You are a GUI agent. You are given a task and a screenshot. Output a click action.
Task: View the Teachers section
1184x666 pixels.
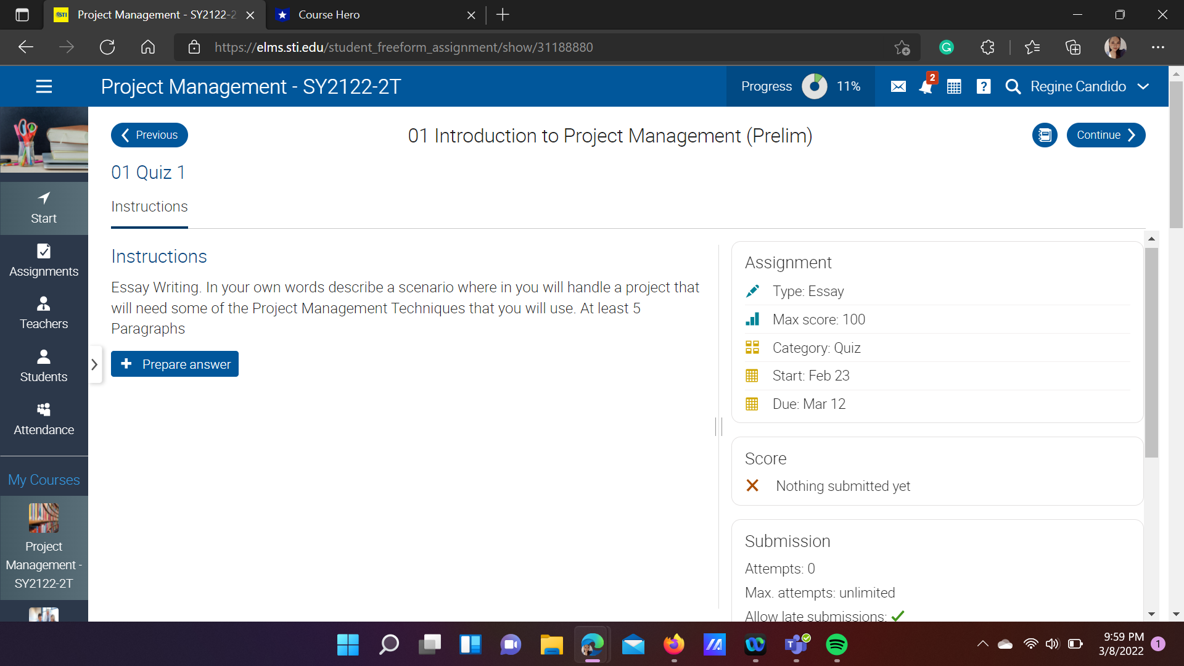tap(44, 312)
